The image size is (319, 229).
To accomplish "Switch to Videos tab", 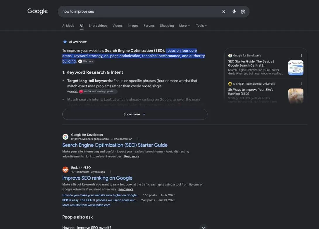I will pos(117,26).
